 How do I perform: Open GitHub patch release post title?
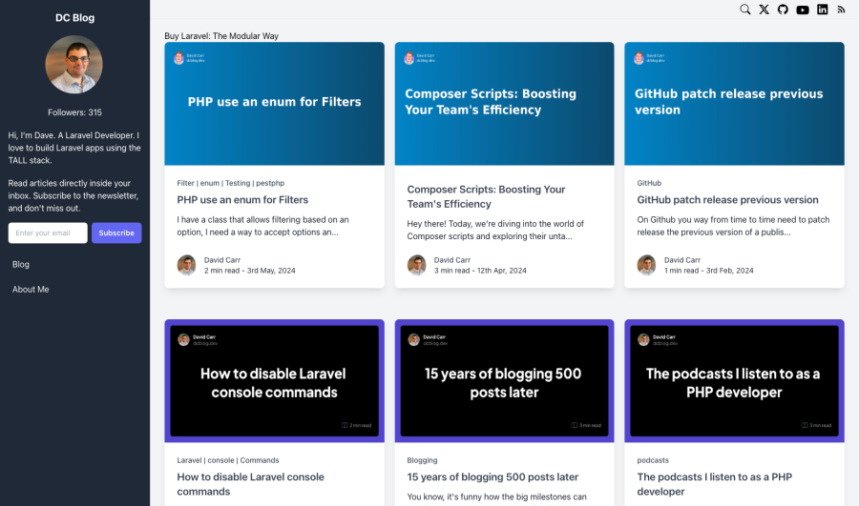point(727,200)
